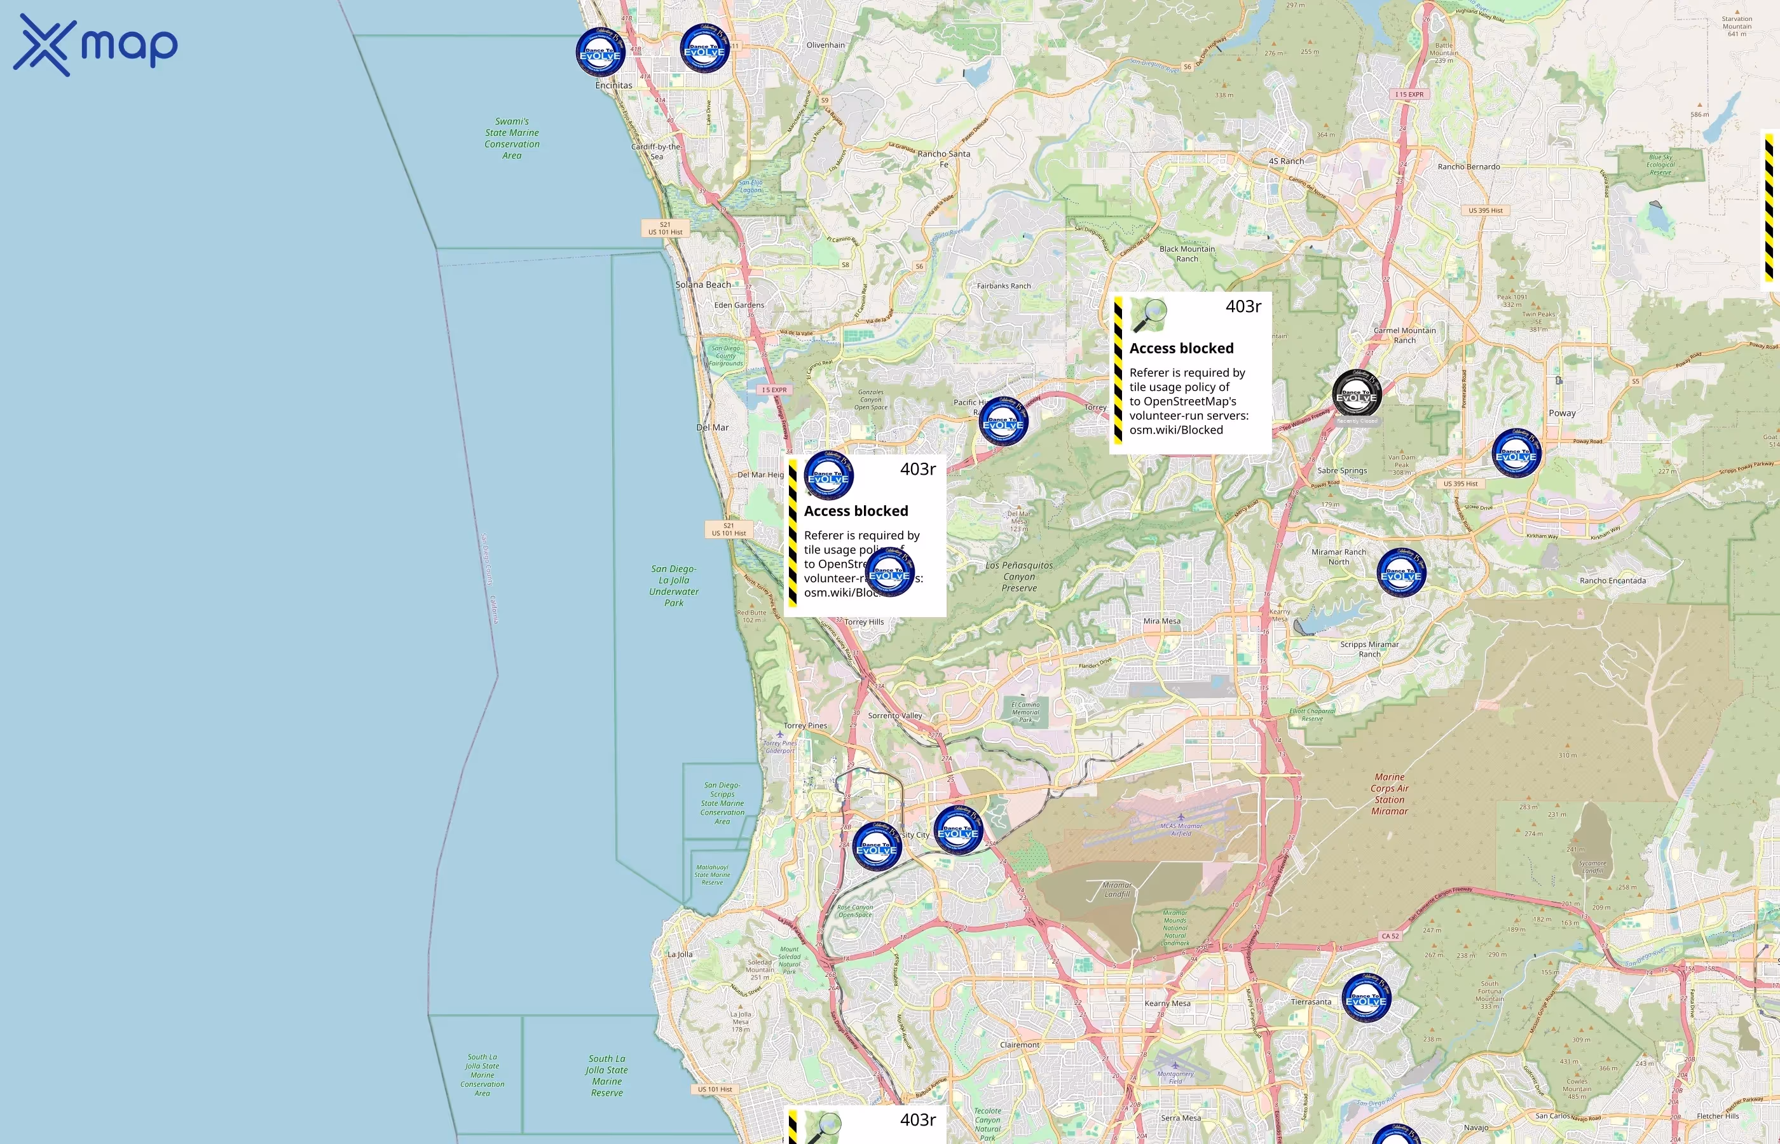Click the 4S Ranch label
The image size is (1780, 1144).
pyautogui.click(x=1286, y=161)
